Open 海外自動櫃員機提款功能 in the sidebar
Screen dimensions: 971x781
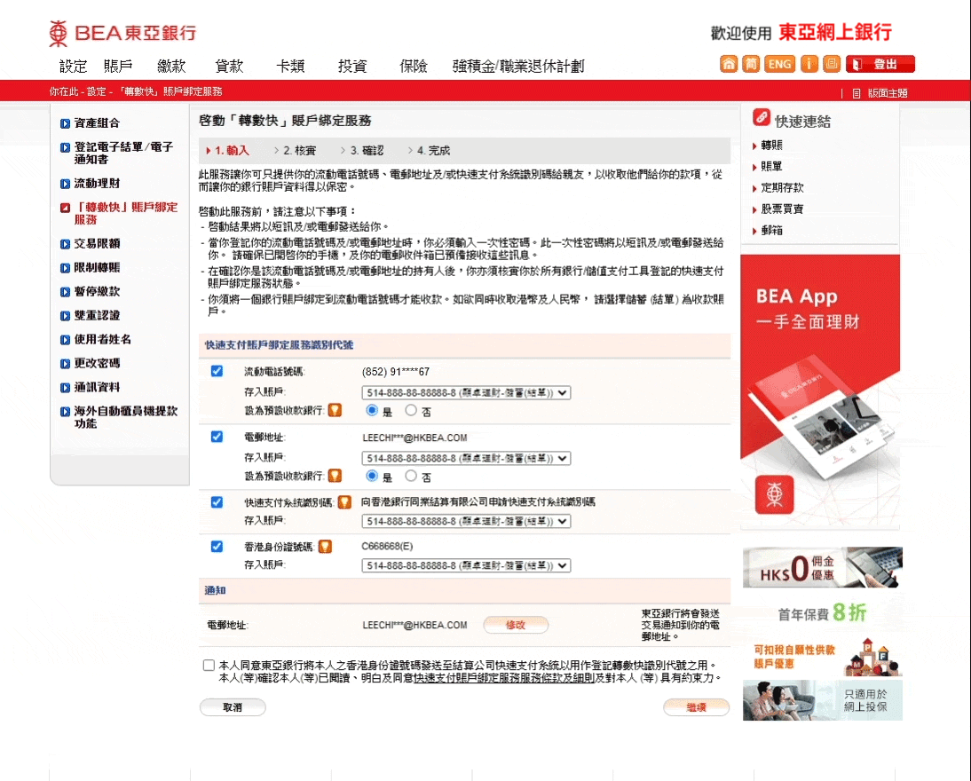click(126, 417)
